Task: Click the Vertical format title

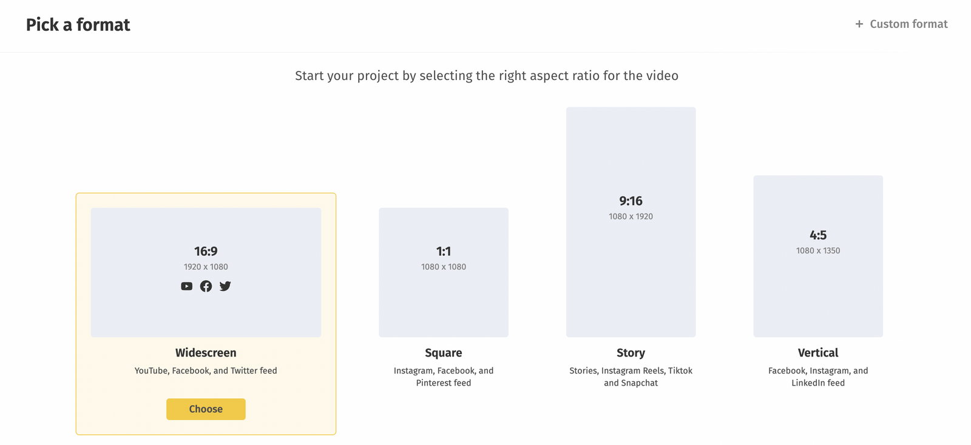Action: click(x=817, y=353)
